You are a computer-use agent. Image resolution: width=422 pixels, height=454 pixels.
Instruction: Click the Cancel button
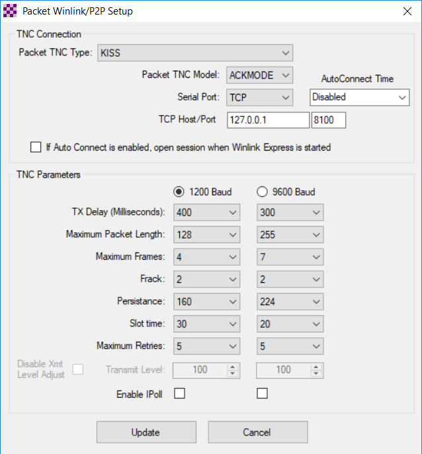pos(257,432)
